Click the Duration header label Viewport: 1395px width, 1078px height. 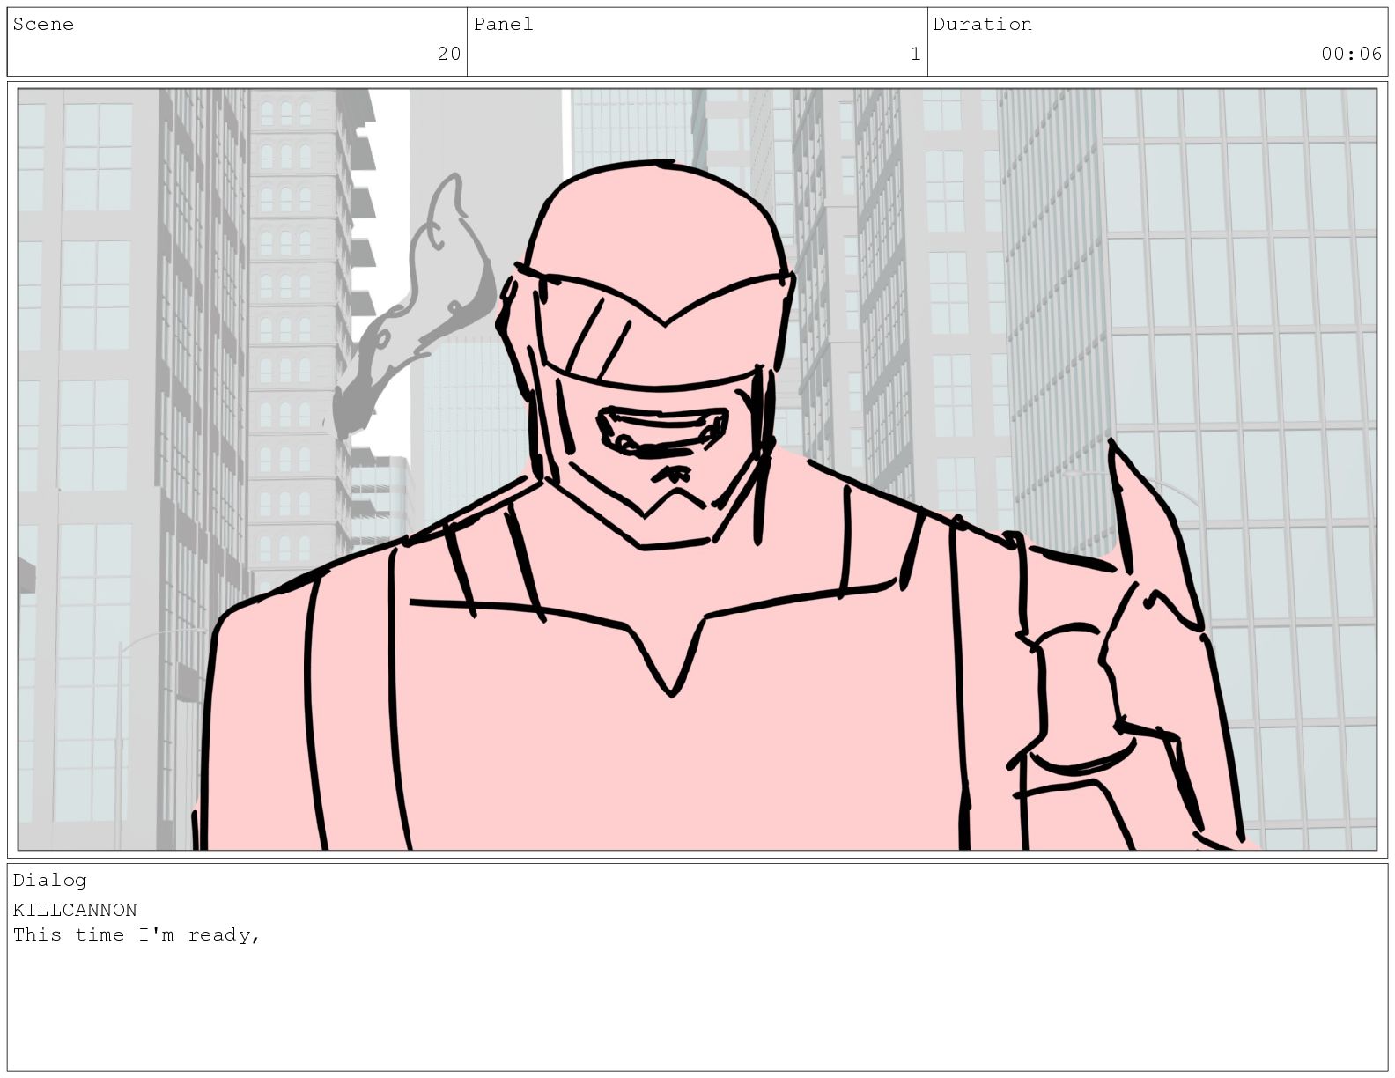pos(982,25)
